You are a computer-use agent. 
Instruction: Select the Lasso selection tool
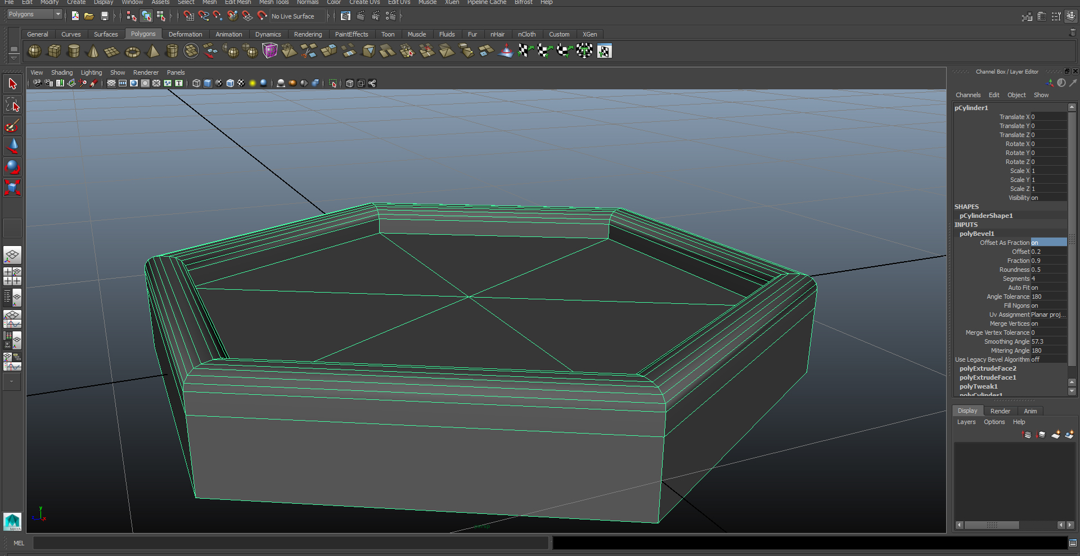[12, 105]
